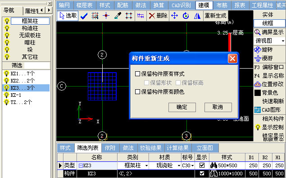Viewport: 286px width, 178px height.
Task: Toggle 显示 checkbox in KZ3 type row
Action: [x=202, y=165]
